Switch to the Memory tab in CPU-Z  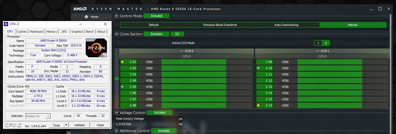(51, 32)
